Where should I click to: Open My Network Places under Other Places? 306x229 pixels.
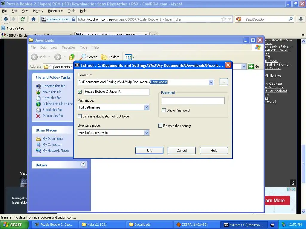pos(56,151)
